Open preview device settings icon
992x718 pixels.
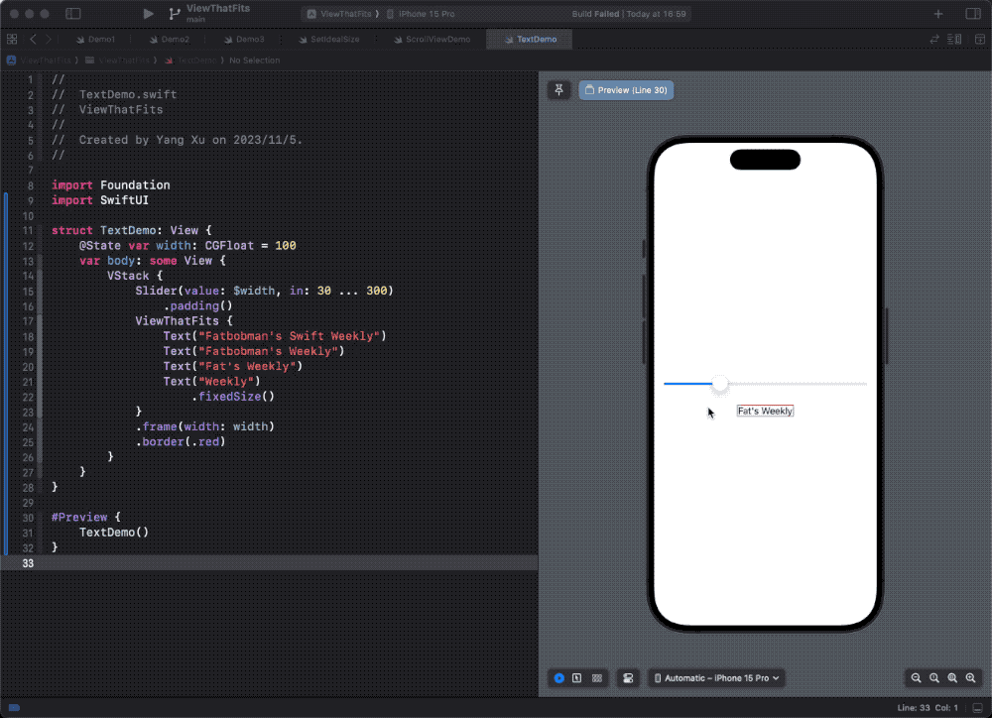point(628,677)
